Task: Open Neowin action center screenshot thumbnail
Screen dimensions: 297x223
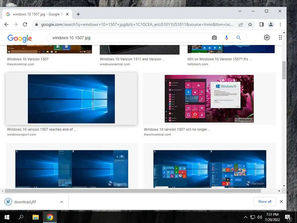Action: (x=72, y=169)
